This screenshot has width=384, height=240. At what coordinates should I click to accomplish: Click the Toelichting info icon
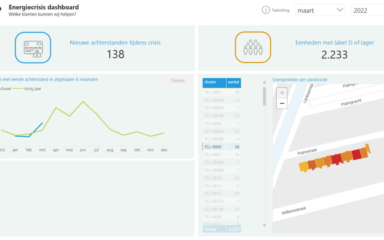(266, 10)
